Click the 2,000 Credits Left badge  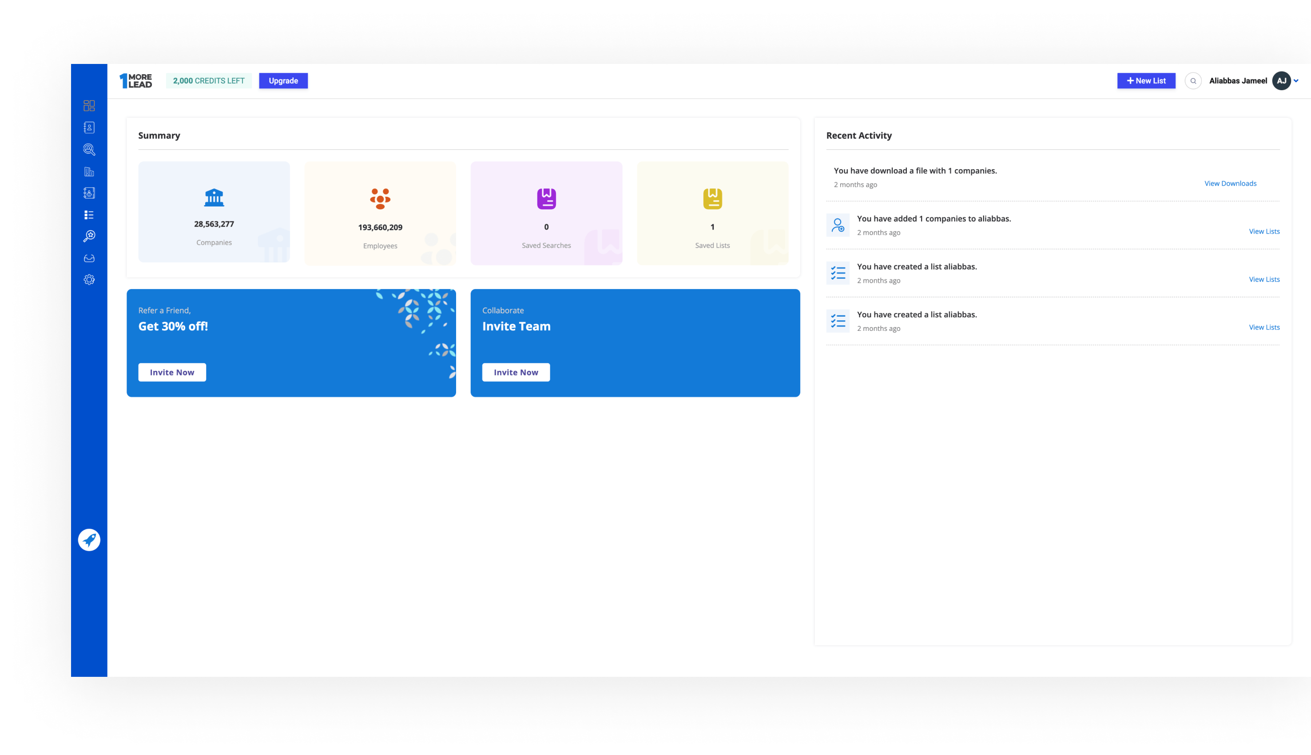209,81
